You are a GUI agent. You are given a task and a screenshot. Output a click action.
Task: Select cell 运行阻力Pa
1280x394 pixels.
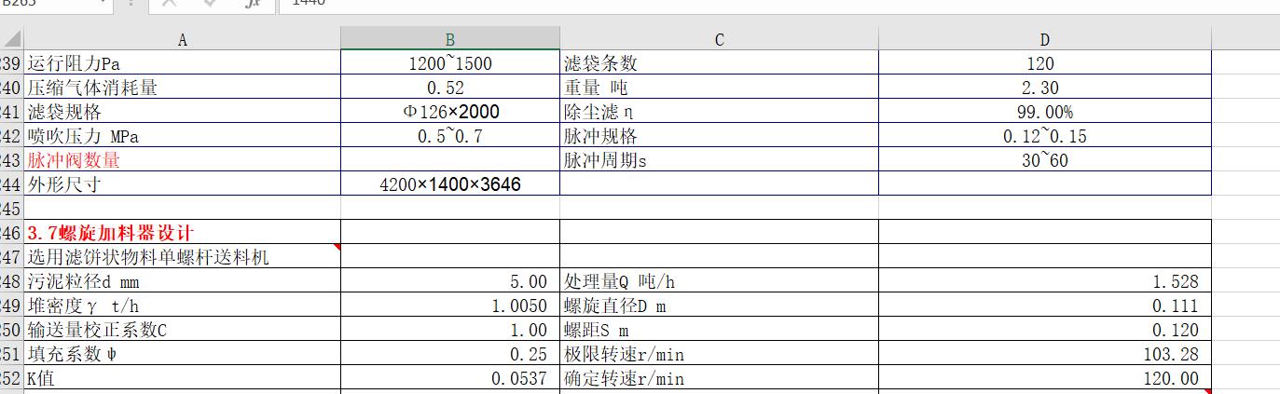[x=182, y=63]
